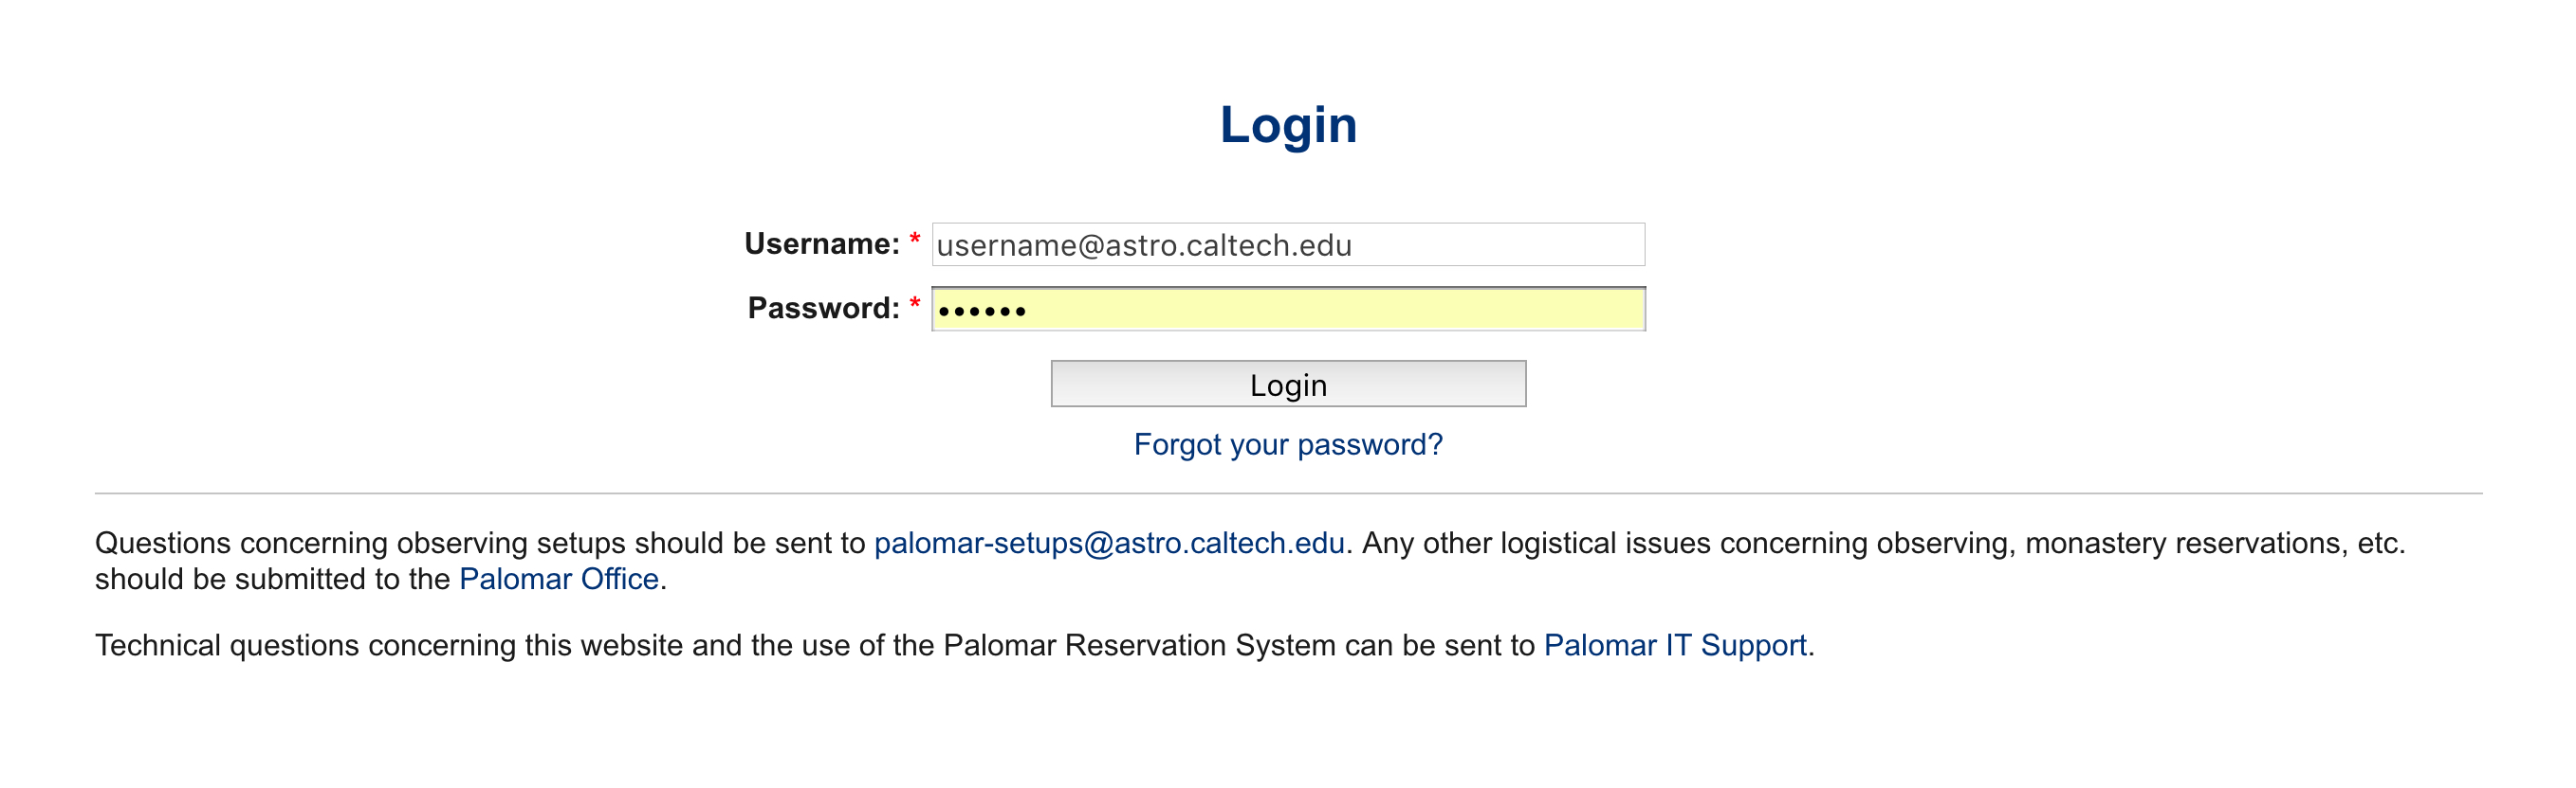Follow the Palomar Office link
Image resolution: width=2576 pixels, height=788 pixels.
click(559, 580)
